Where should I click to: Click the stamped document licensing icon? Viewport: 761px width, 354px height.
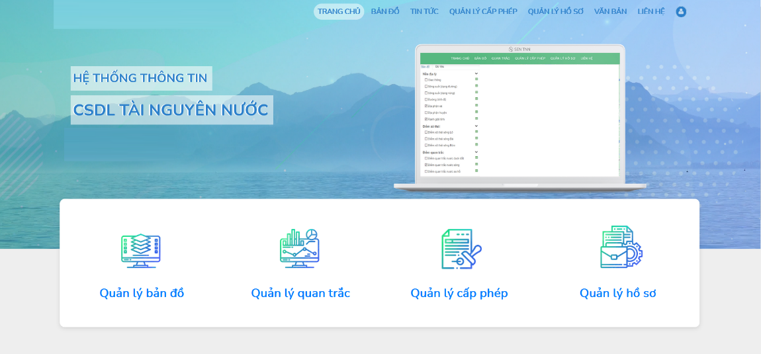(x=461, y=249)
